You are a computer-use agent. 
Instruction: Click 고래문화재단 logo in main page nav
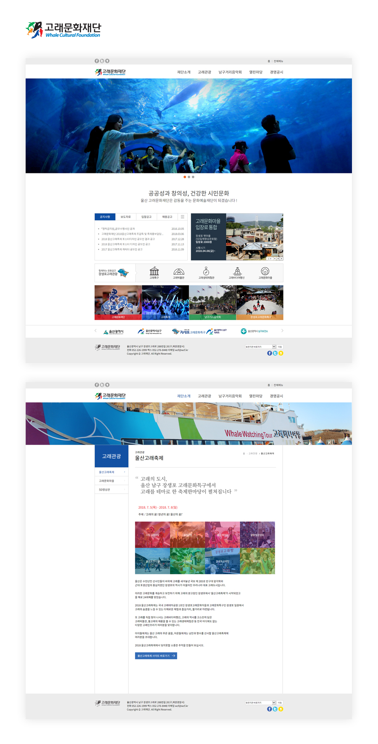(x=110, y=72)
